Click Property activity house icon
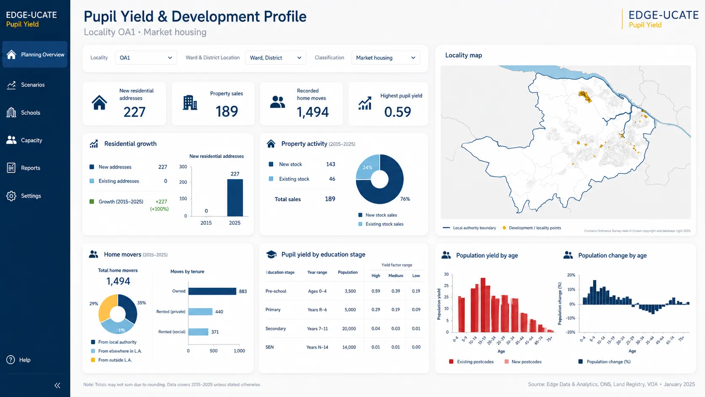The height and width of the screenshot is (397, 705). tap(271, 144)
